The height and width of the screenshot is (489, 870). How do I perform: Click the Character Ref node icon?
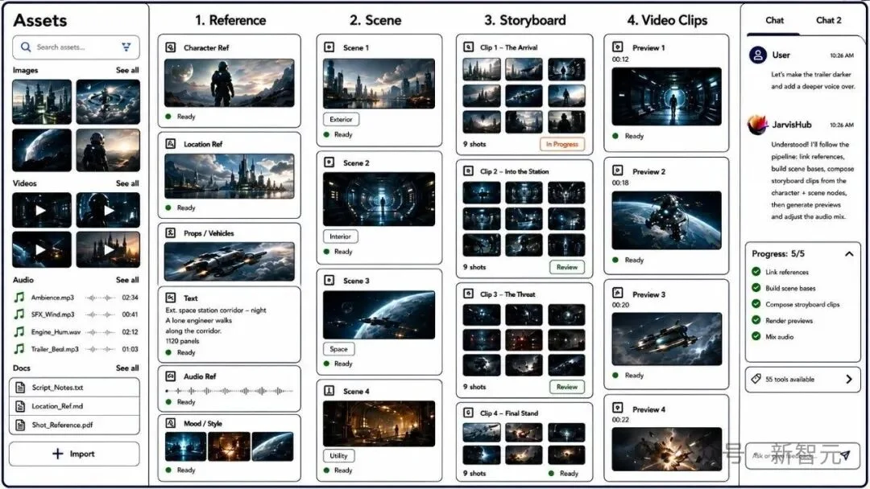tap(170, 47)
